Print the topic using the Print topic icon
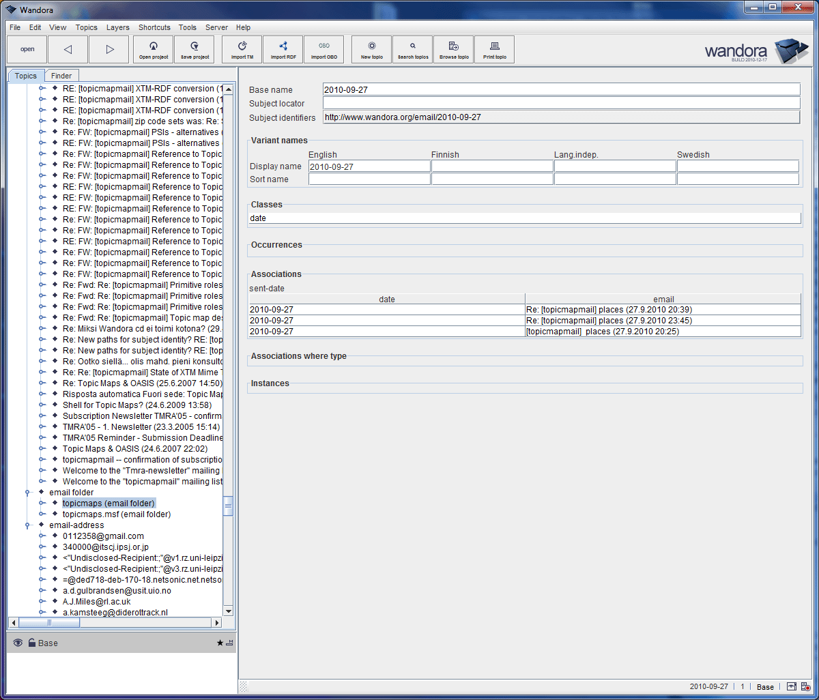This screenshot has width=819, height=700. [x=494, y=49]
